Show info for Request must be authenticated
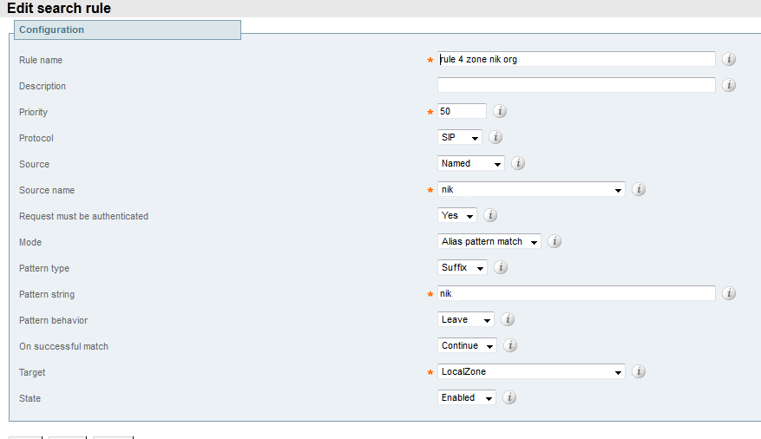761x439 pixels. pyautogui.click(x=490, y=215)
